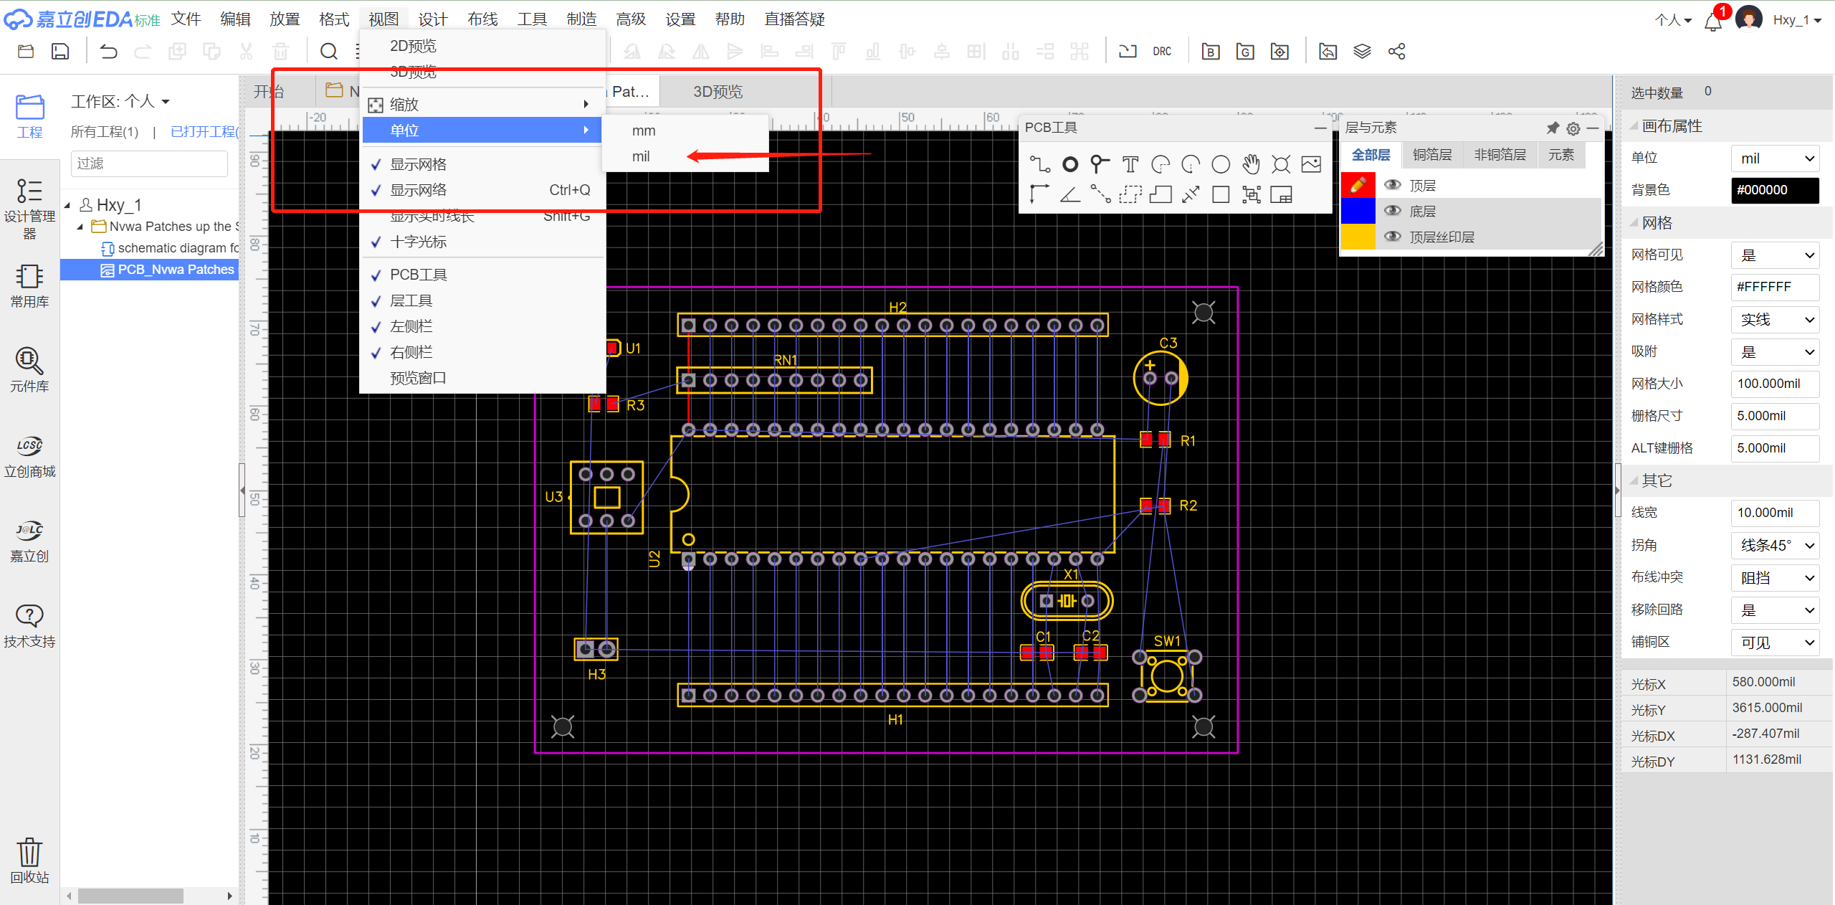Toggle 十字光标 option in view menu
The image size is (1835, 905).
pyautogui.click(x=418, y=242)
